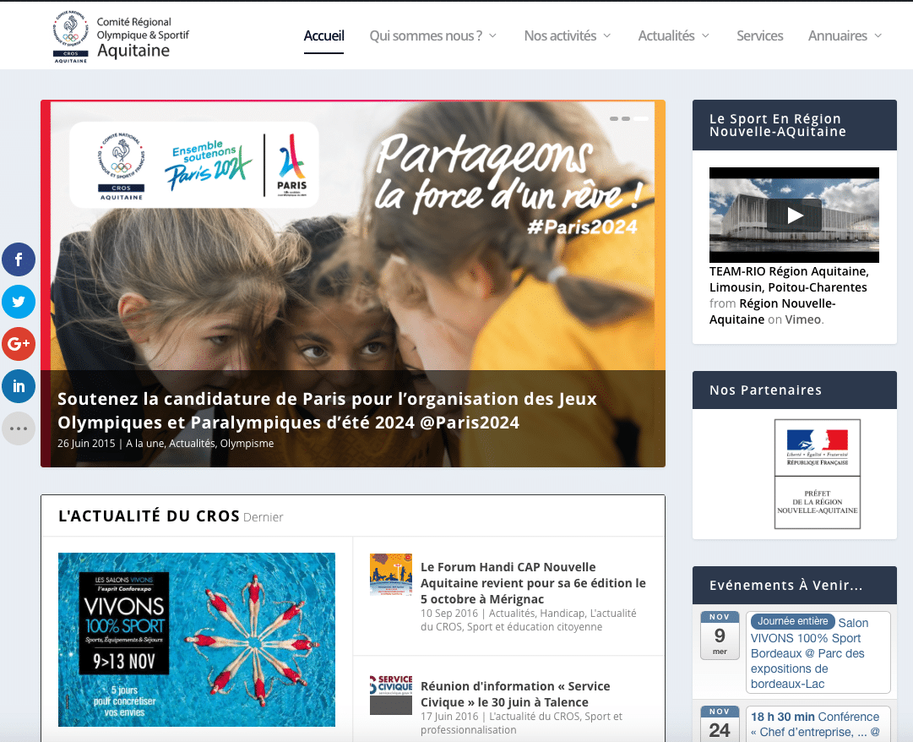Click the November 9 calendar date block
Image resolution: width=913 pixels, height=742 pixels.
[720, 636]
